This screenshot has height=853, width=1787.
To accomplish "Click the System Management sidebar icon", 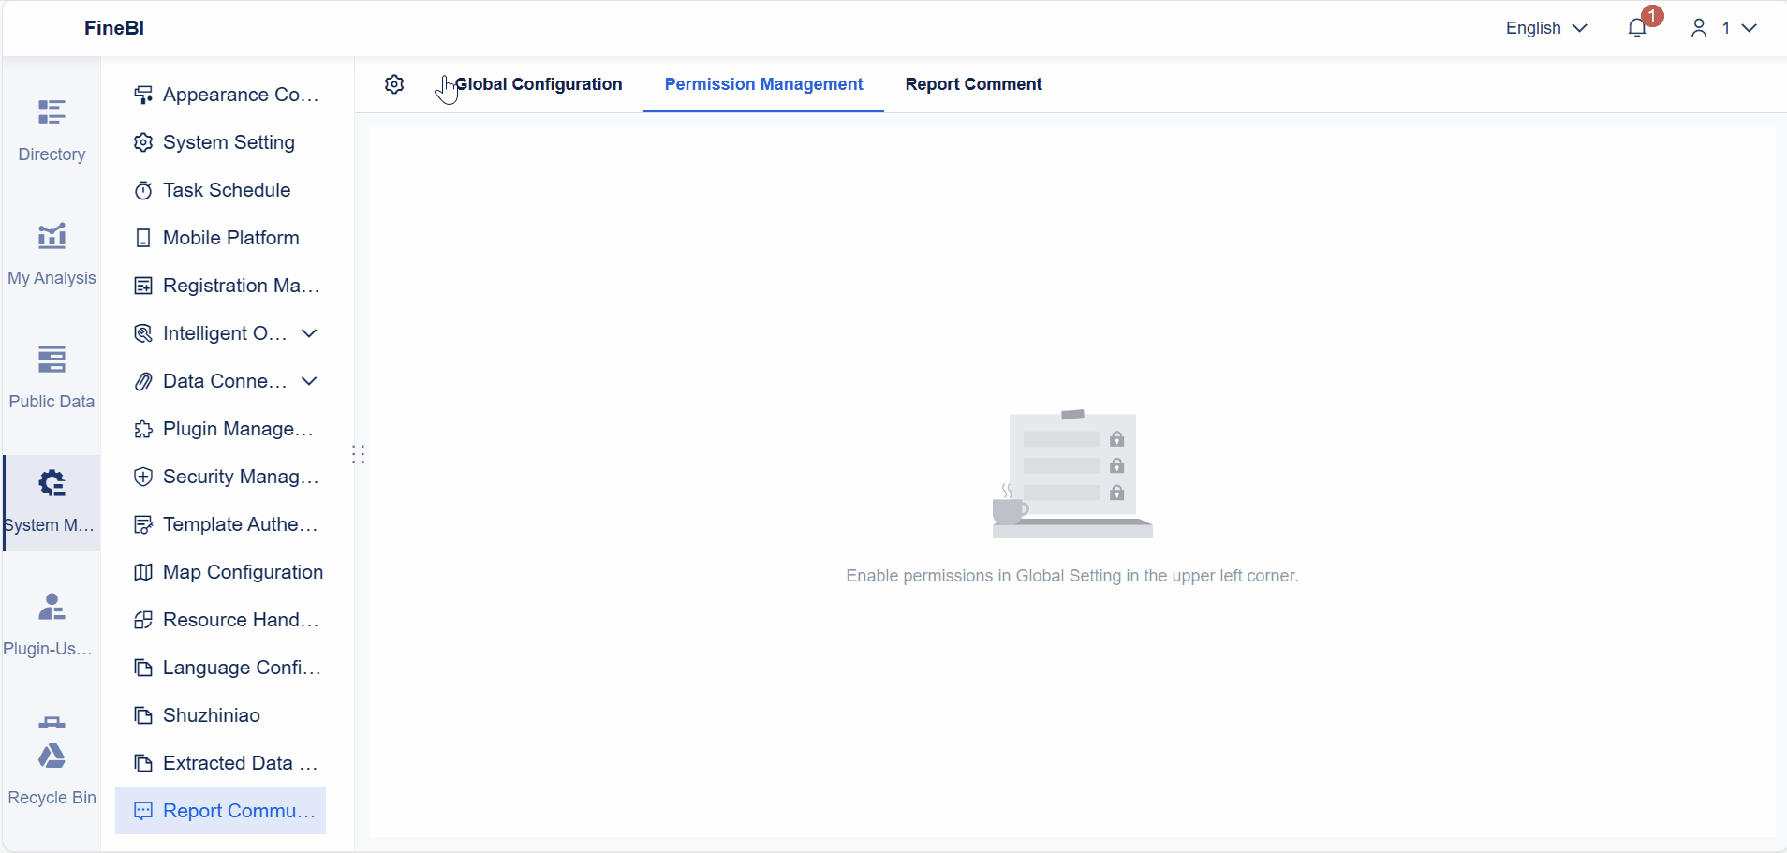I will coord(50,497).
